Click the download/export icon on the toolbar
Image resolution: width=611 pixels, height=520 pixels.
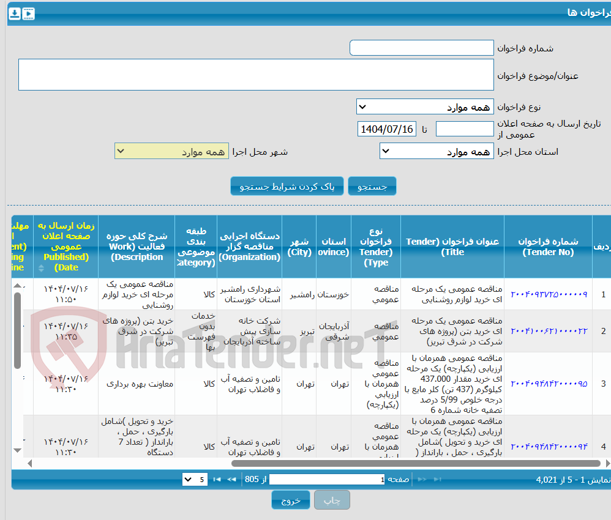(14, 13)
